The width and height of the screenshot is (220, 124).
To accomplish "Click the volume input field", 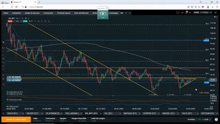I will point(18,21).
